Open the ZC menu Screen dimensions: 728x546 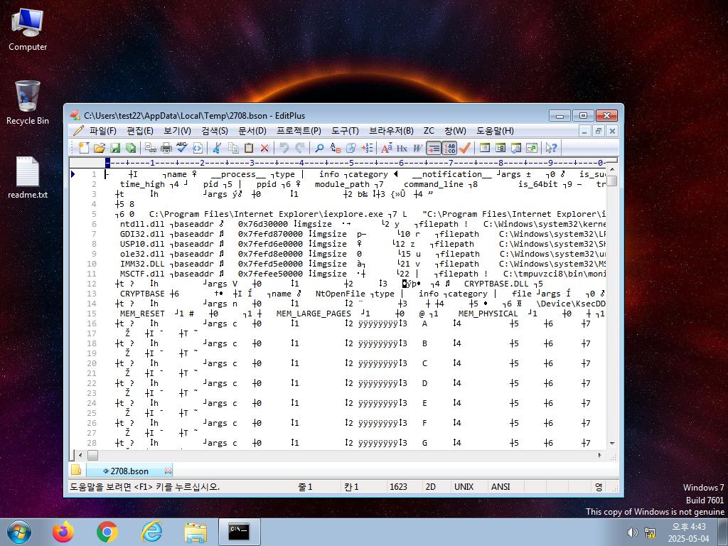[429, 131]
